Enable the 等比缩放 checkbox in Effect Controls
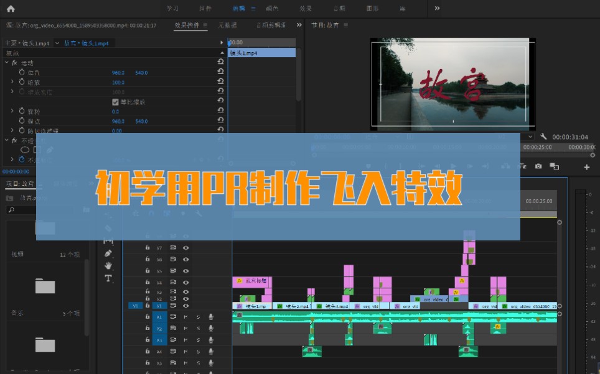The image size is (600, 374). 115,103
